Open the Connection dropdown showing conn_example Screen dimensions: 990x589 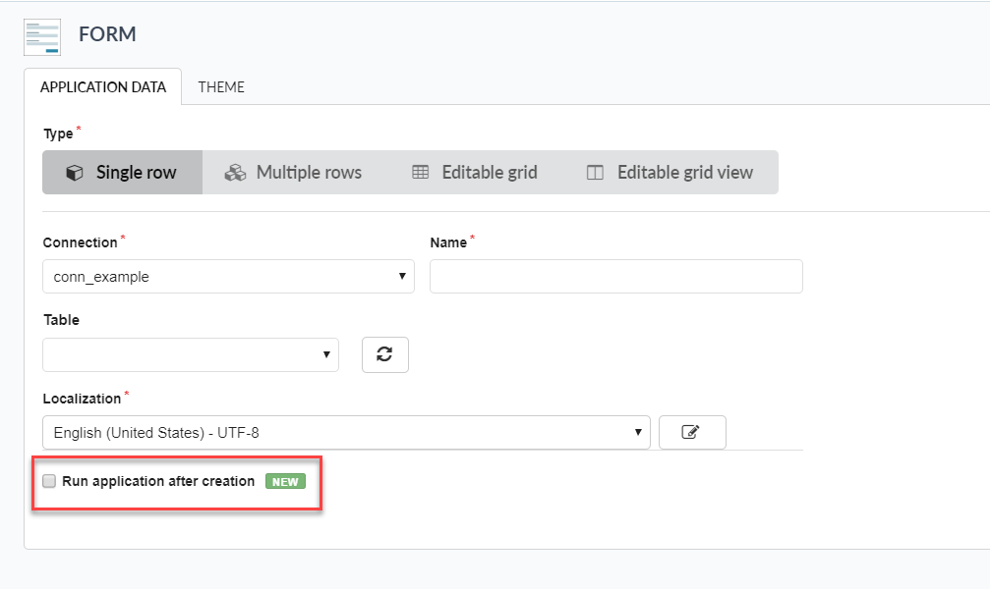pos(228,276)
